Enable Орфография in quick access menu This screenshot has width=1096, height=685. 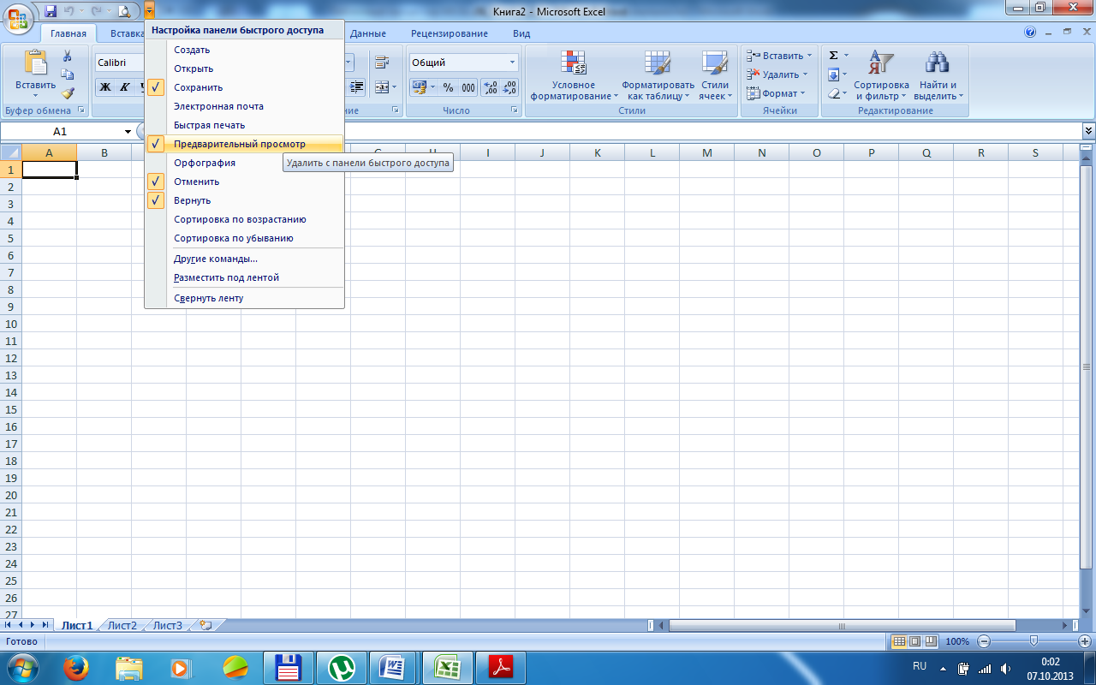(x=244, y=163)
